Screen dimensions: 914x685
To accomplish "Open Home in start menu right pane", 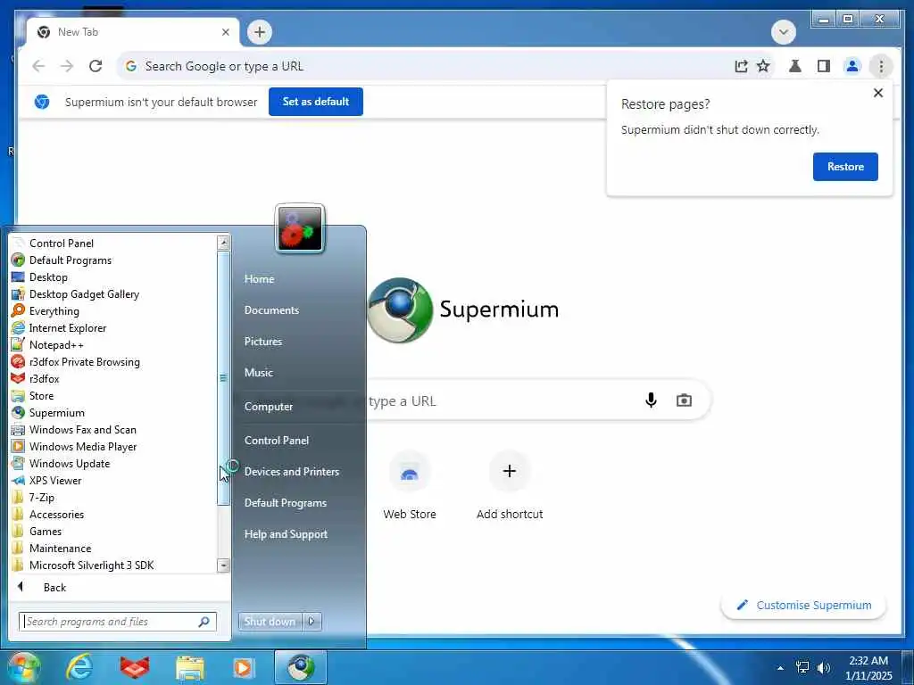I will (259, 279).
